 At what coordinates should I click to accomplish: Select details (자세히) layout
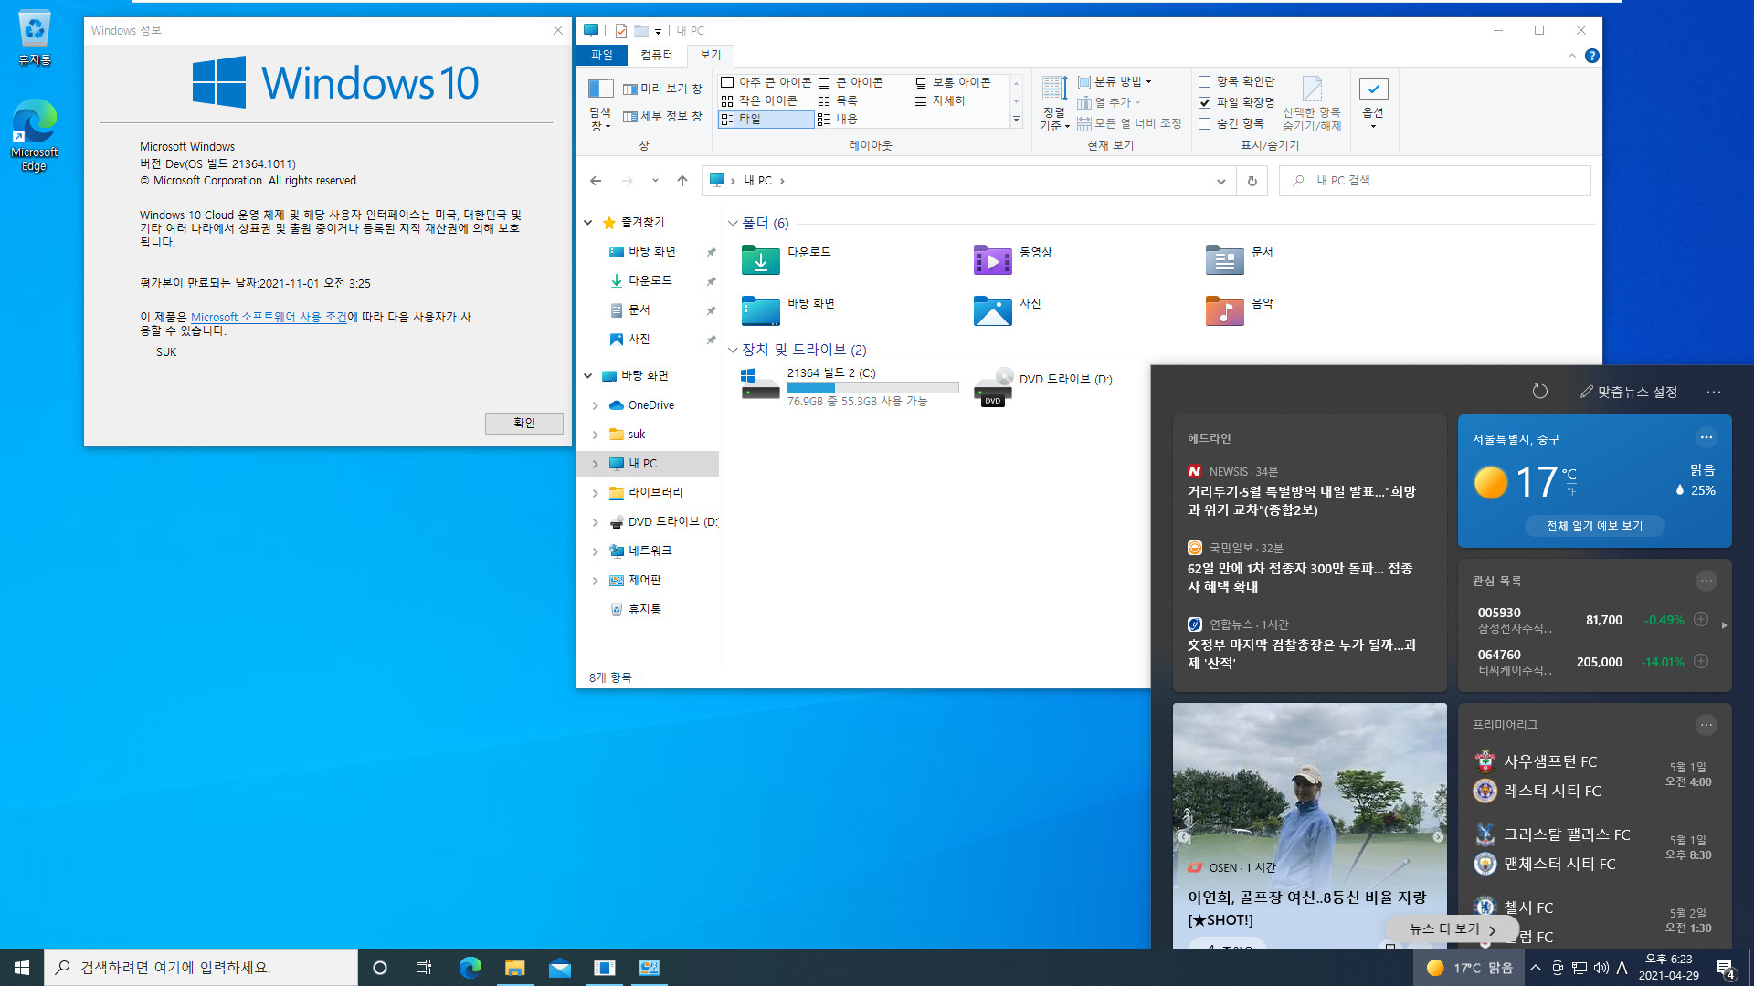pos(940,100)
